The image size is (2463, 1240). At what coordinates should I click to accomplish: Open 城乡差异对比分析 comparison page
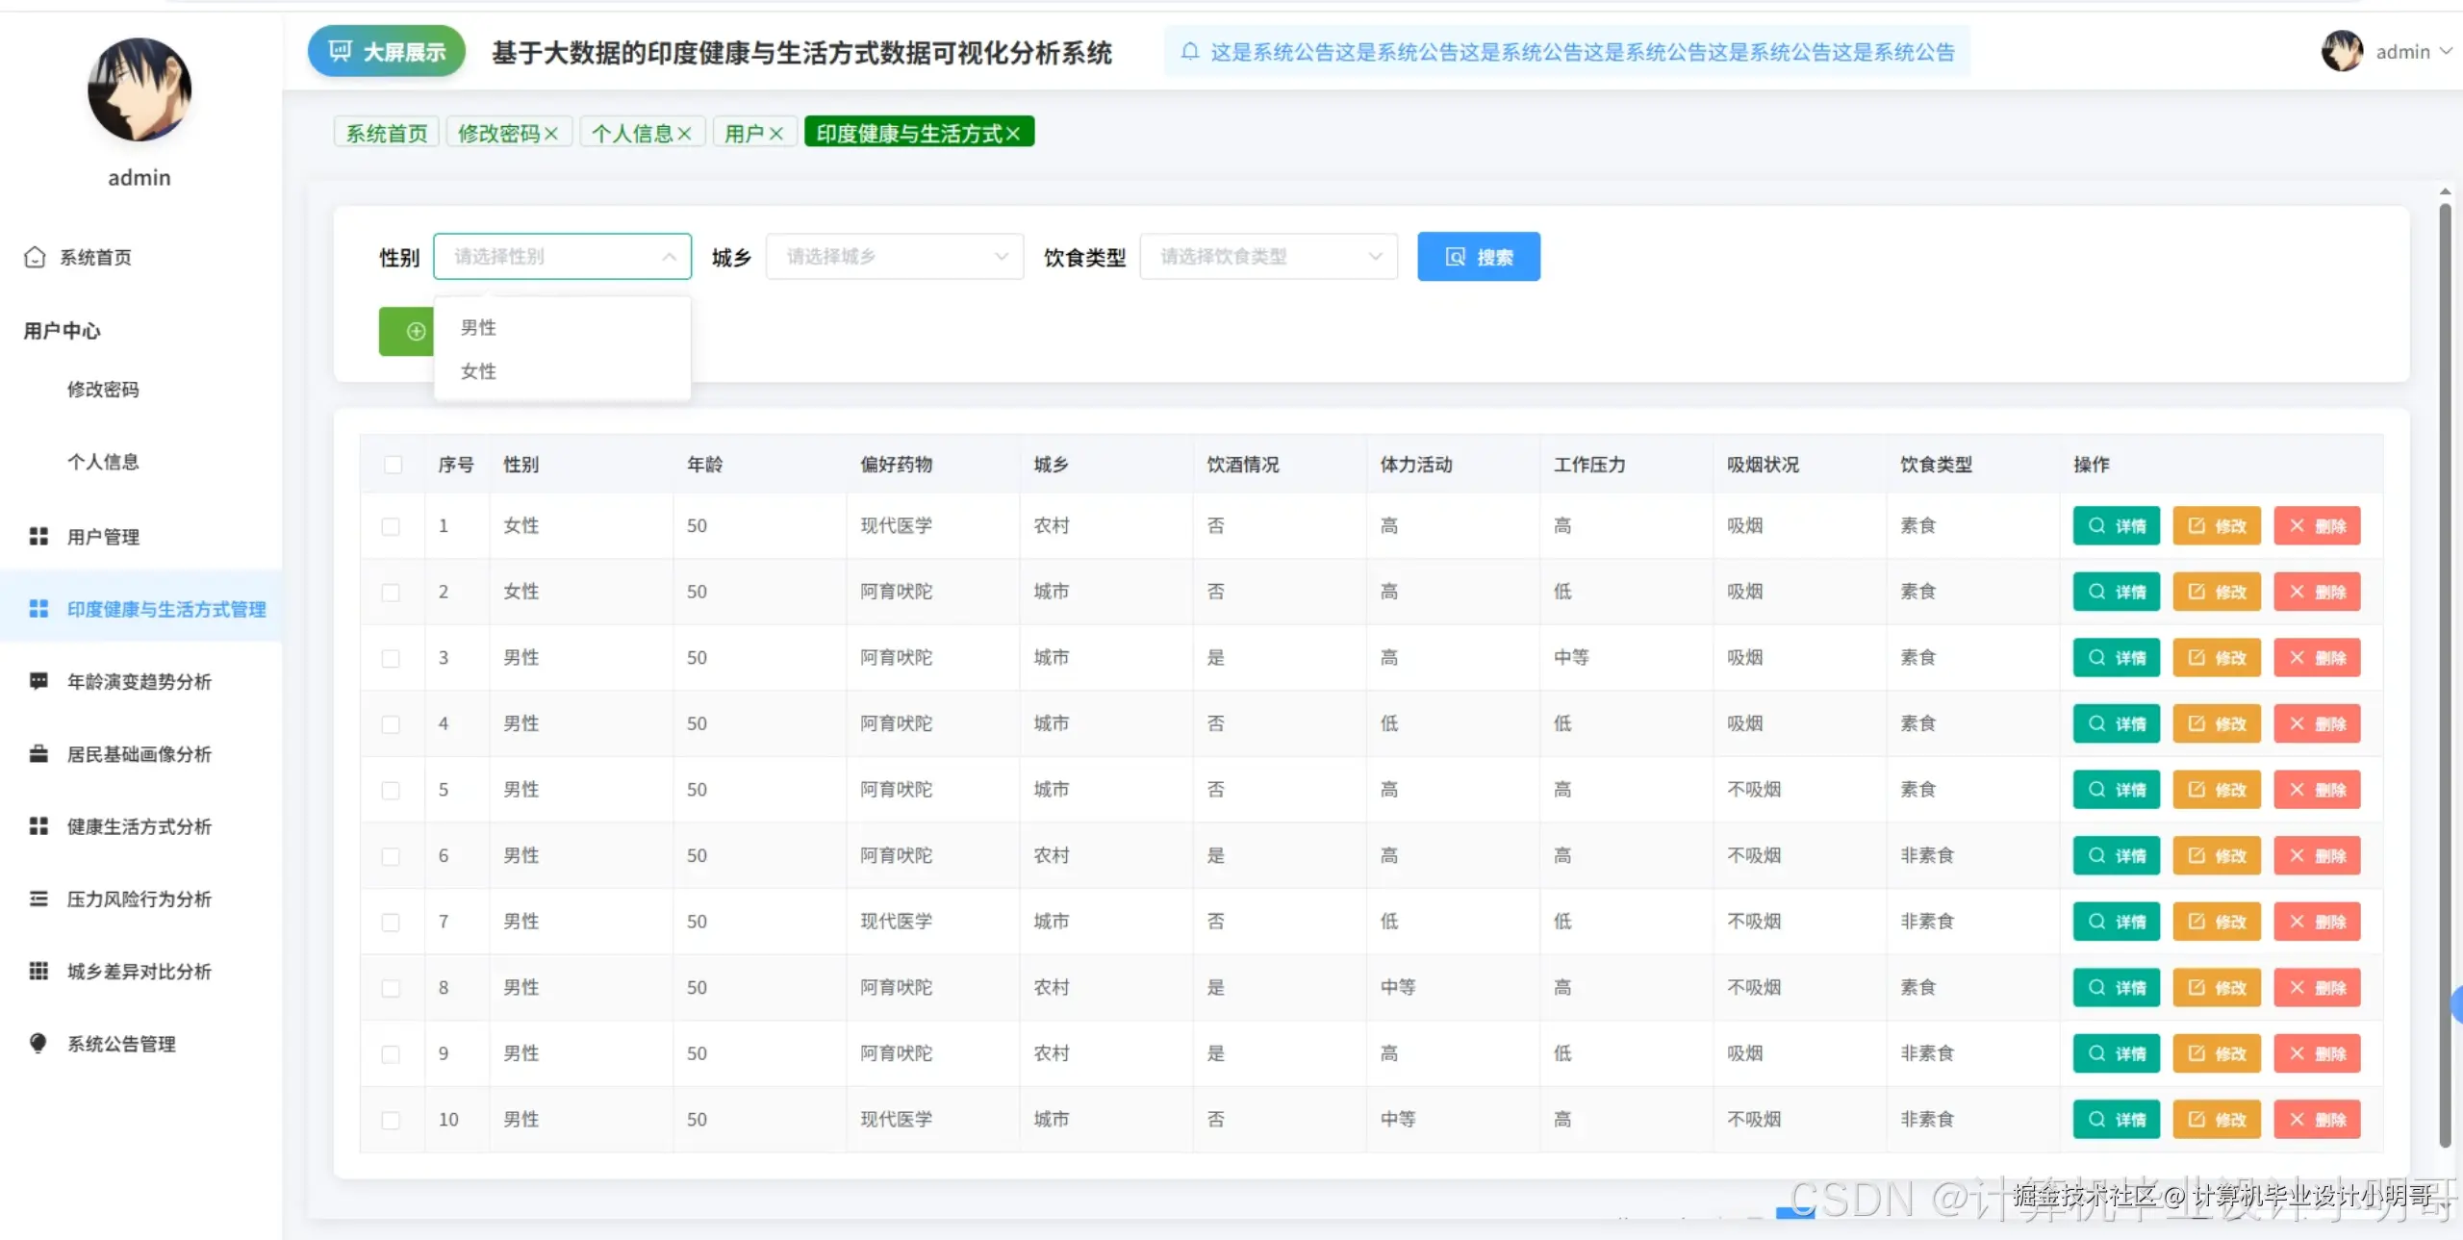pyautogui.click(x=138, y=971)
